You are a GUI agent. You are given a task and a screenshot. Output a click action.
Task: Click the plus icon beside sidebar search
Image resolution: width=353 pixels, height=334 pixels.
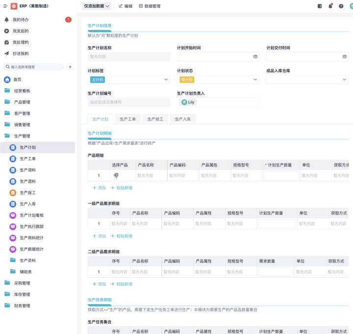click(x=70, y=67)
